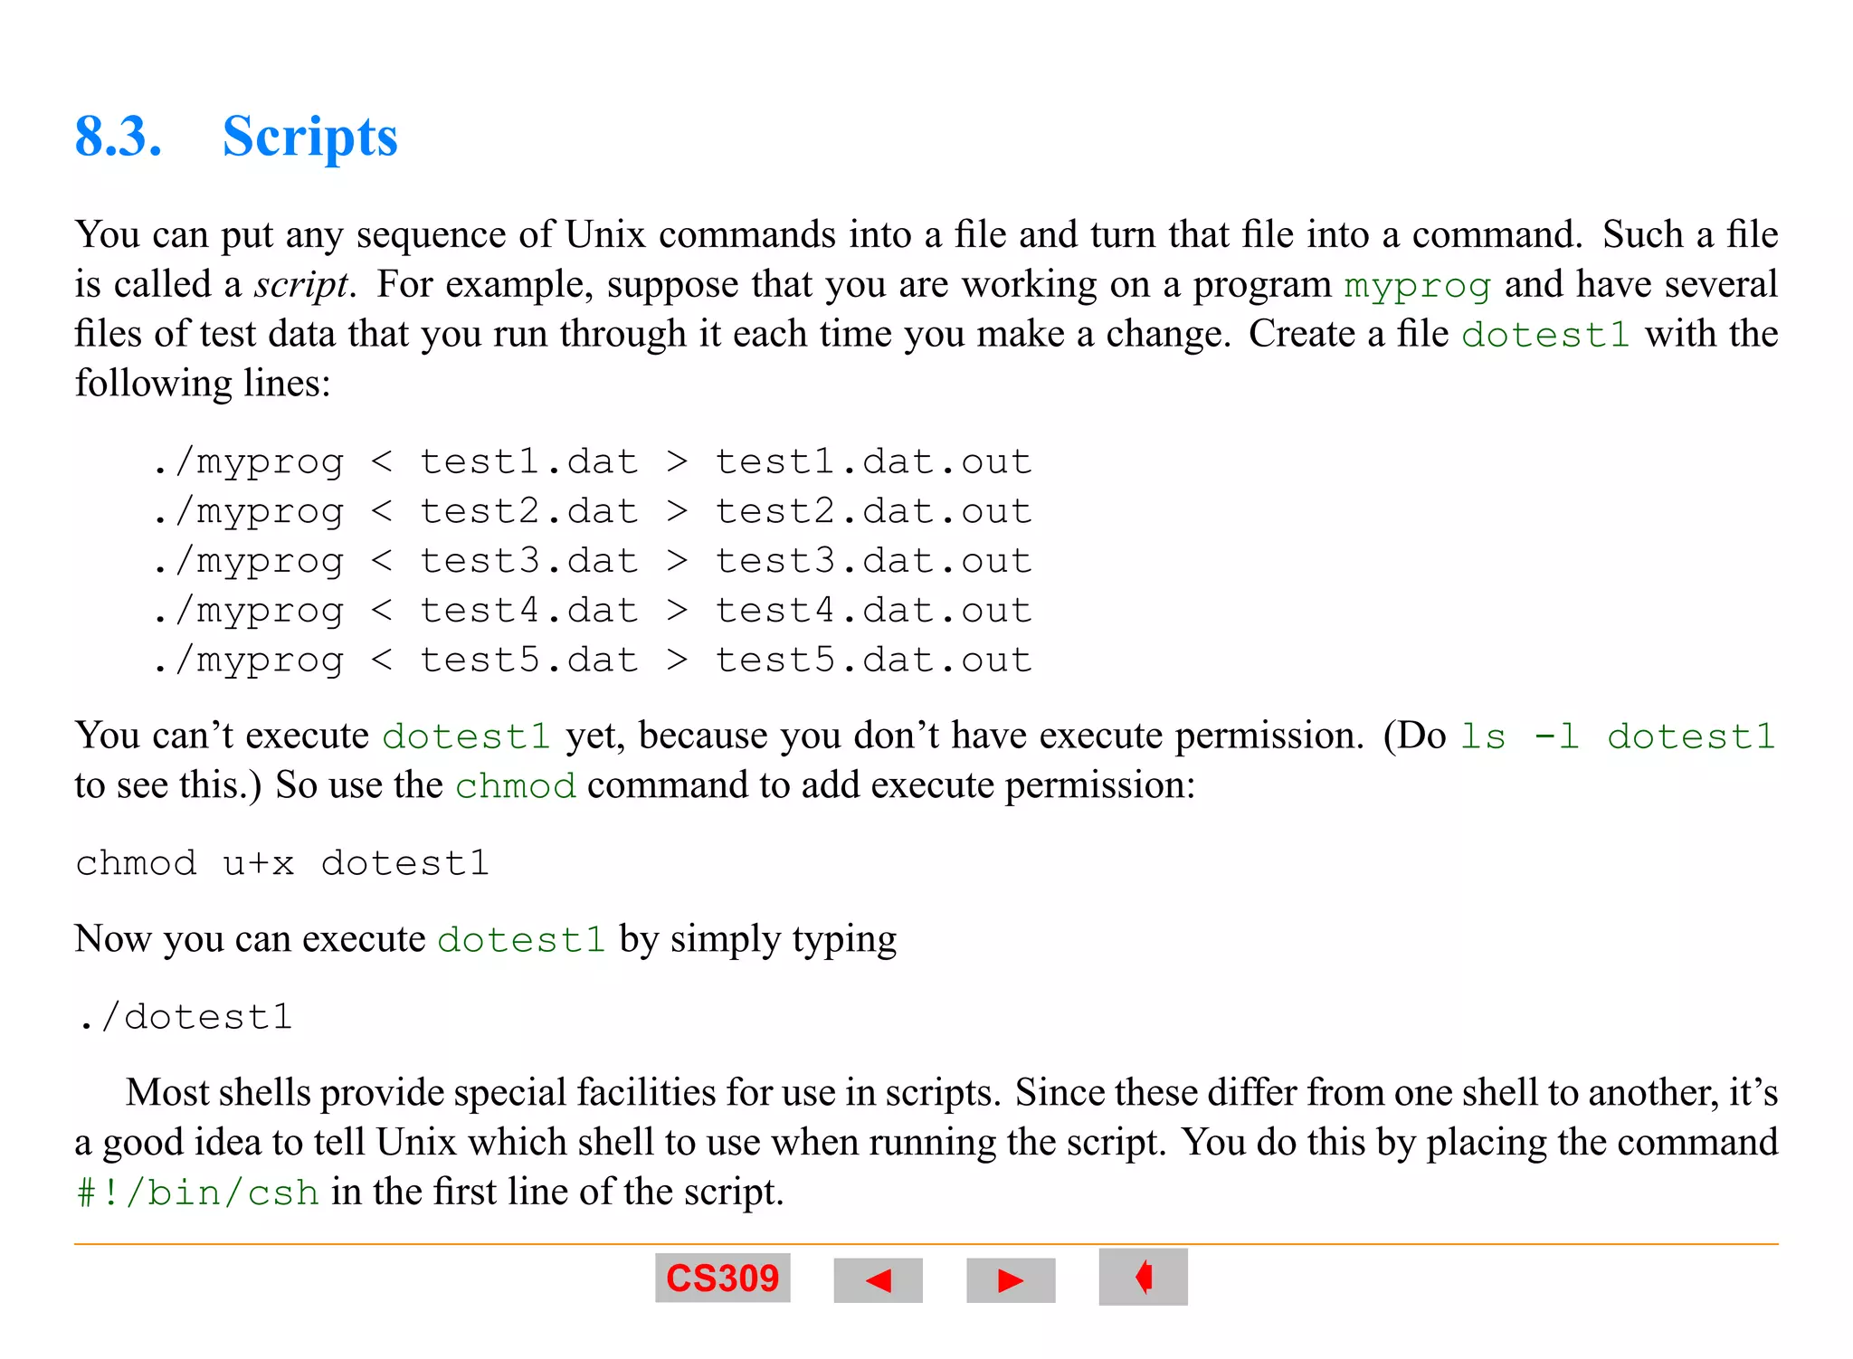Click the 'chmod u+x dotest1' line
1853x1359 pixels.
click(x=282, y=863)
